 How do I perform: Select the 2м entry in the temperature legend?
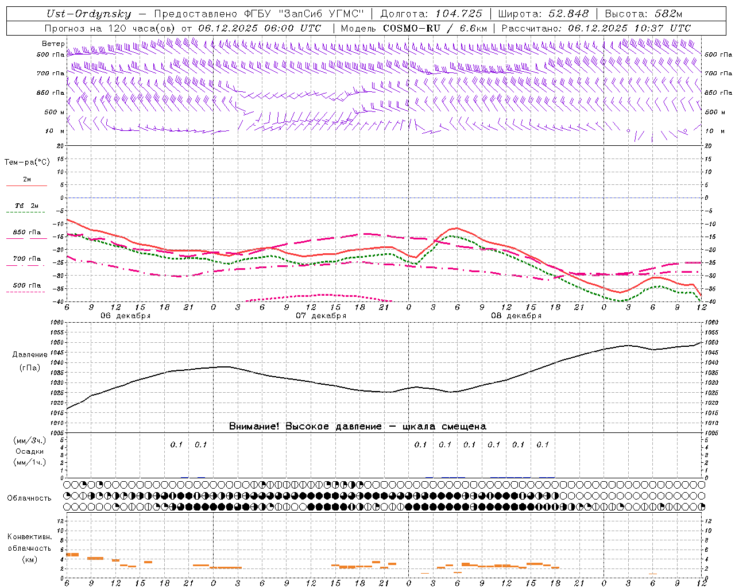tap(27, 180)
